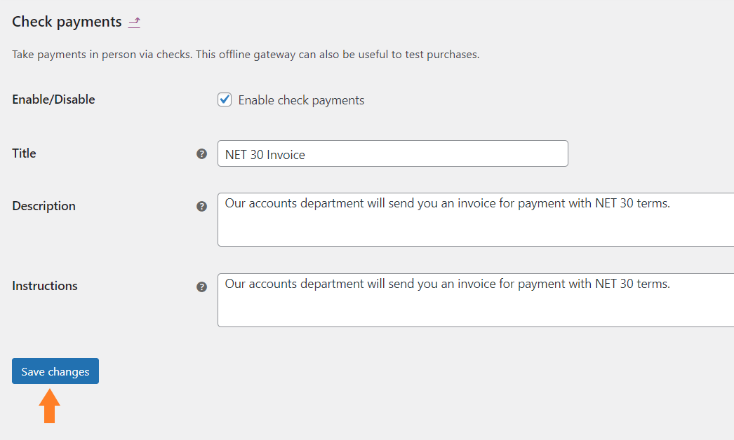Click the help icon next to Title

click(202, 154)
